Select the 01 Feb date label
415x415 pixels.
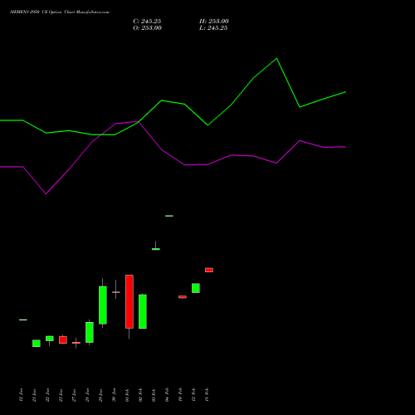tap(127, 395)
